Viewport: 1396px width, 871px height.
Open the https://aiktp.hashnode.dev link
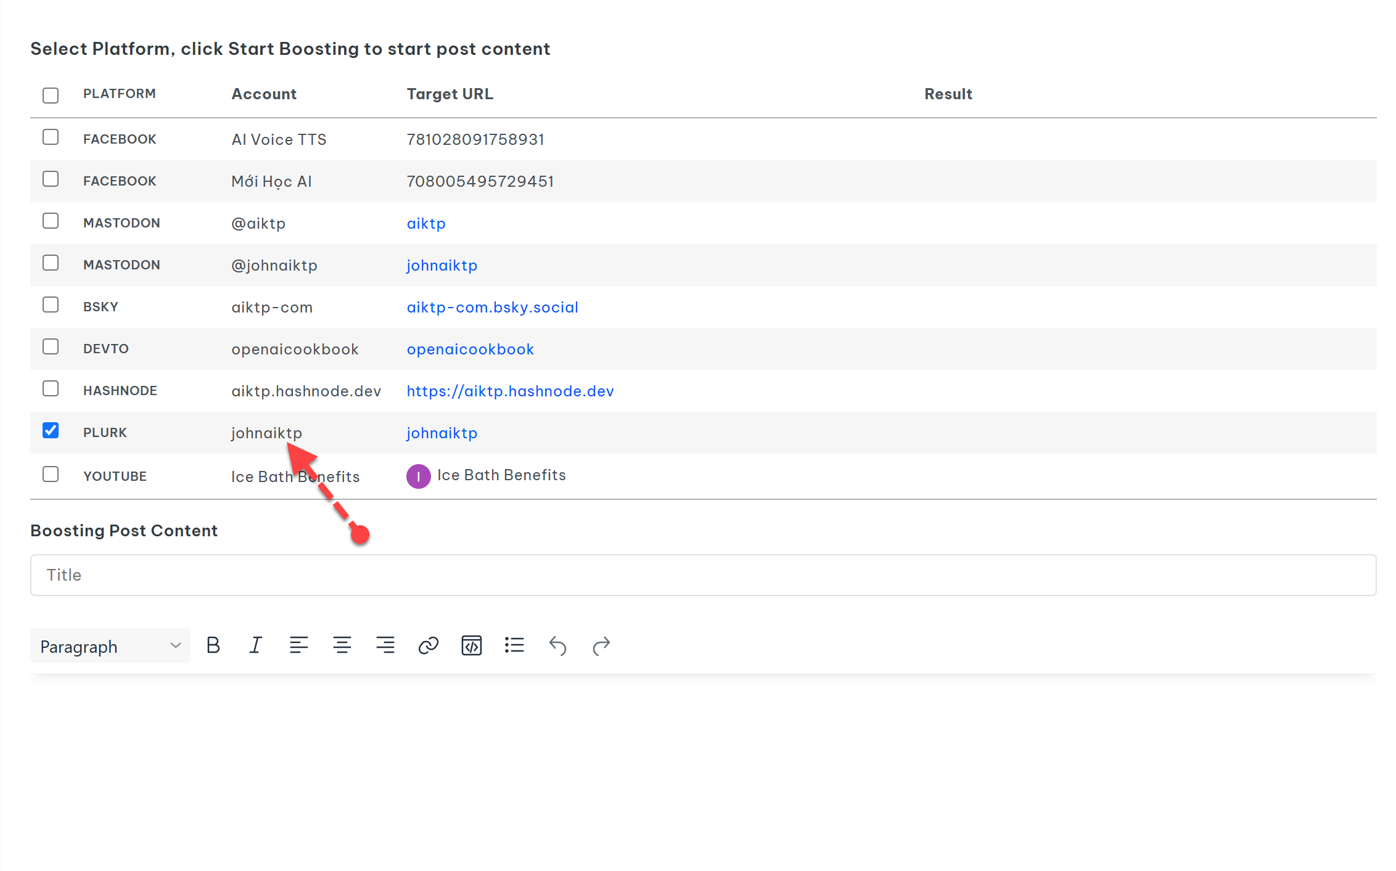tap(510, 391)
